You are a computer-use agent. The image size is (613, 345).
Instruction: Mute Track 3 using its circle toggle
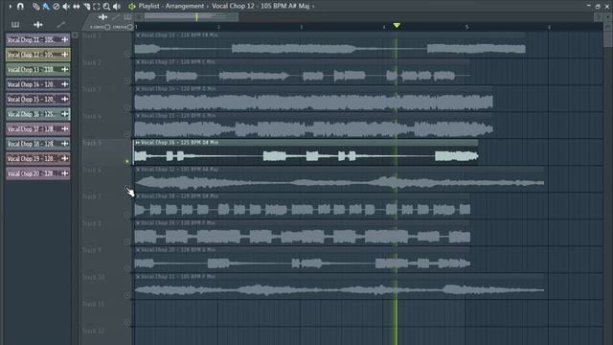point(126,107)
